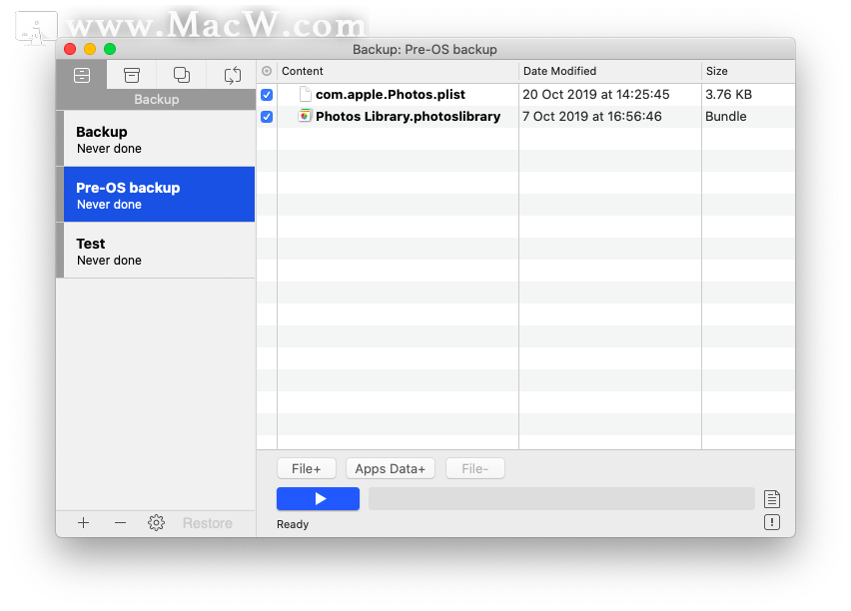Click the Photos Library bundle icon
Viewport: 851px width, 611px height.
coord(305,116)
